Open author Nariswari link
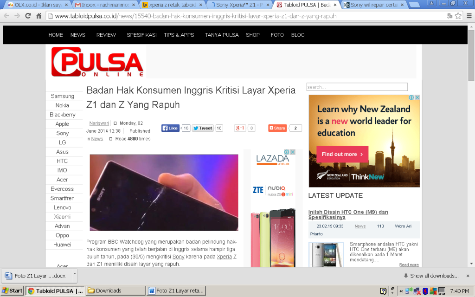This screenshot has height=297, width=475. pos(99,123)
